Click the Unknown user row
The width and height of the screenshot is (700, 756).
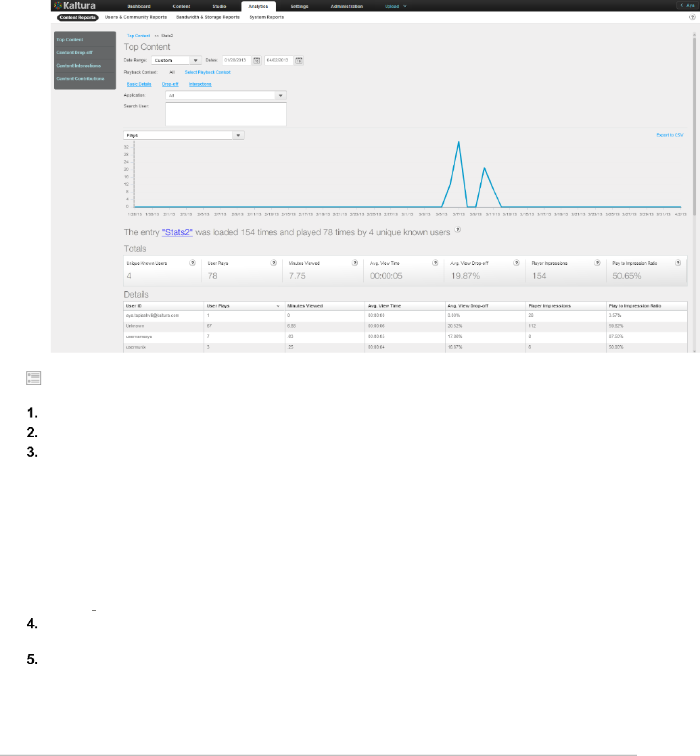point(406,326)
